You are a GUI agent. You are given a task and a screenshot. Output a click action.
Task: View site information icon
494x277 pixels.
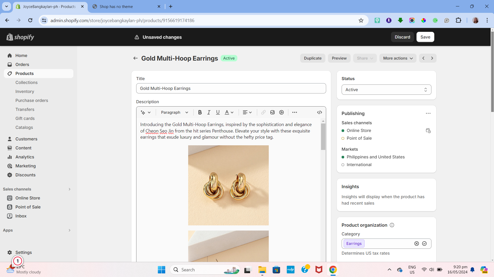click(44, 21)
